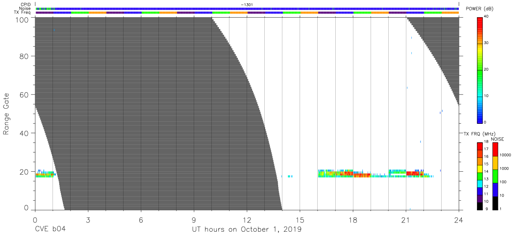This screenshot has width=516, height=238.
Task: Click the 60 tick on Range Gate axis
Action: [x=25, y=94]
